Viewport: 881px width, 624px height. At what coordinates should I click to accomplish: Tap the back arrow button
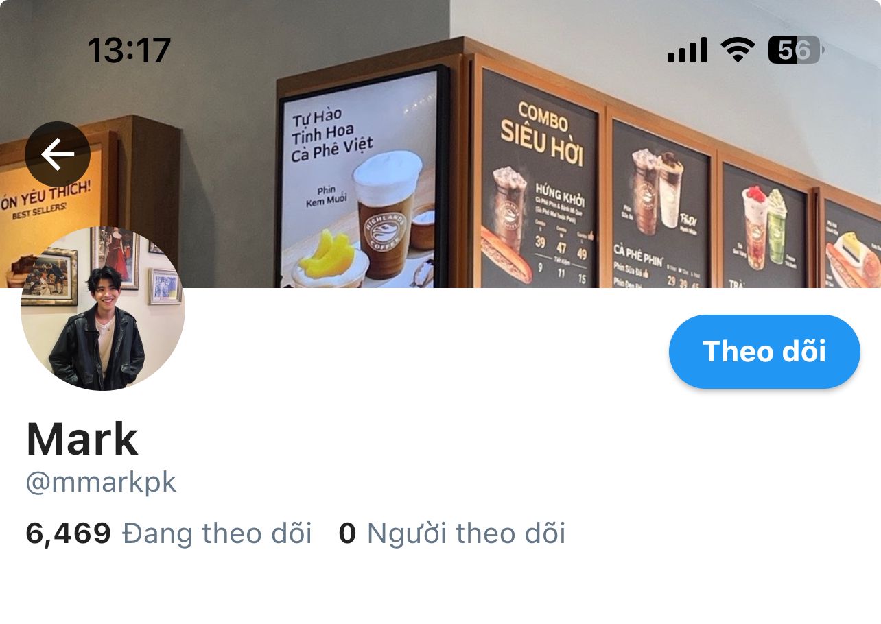point(58,155)
